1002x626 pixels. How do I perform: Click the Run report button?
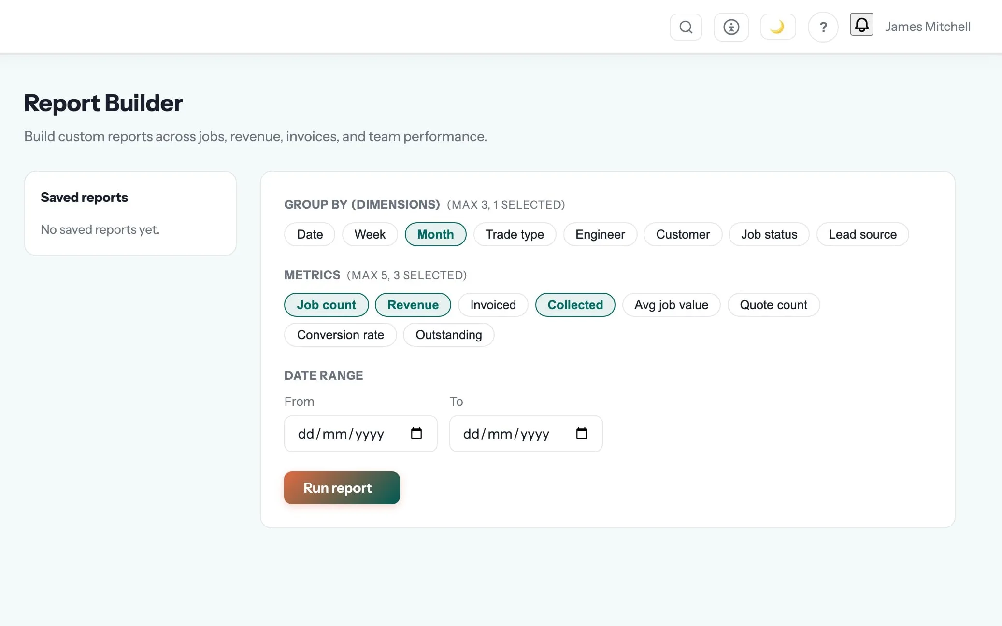click(x=342, y=488)
